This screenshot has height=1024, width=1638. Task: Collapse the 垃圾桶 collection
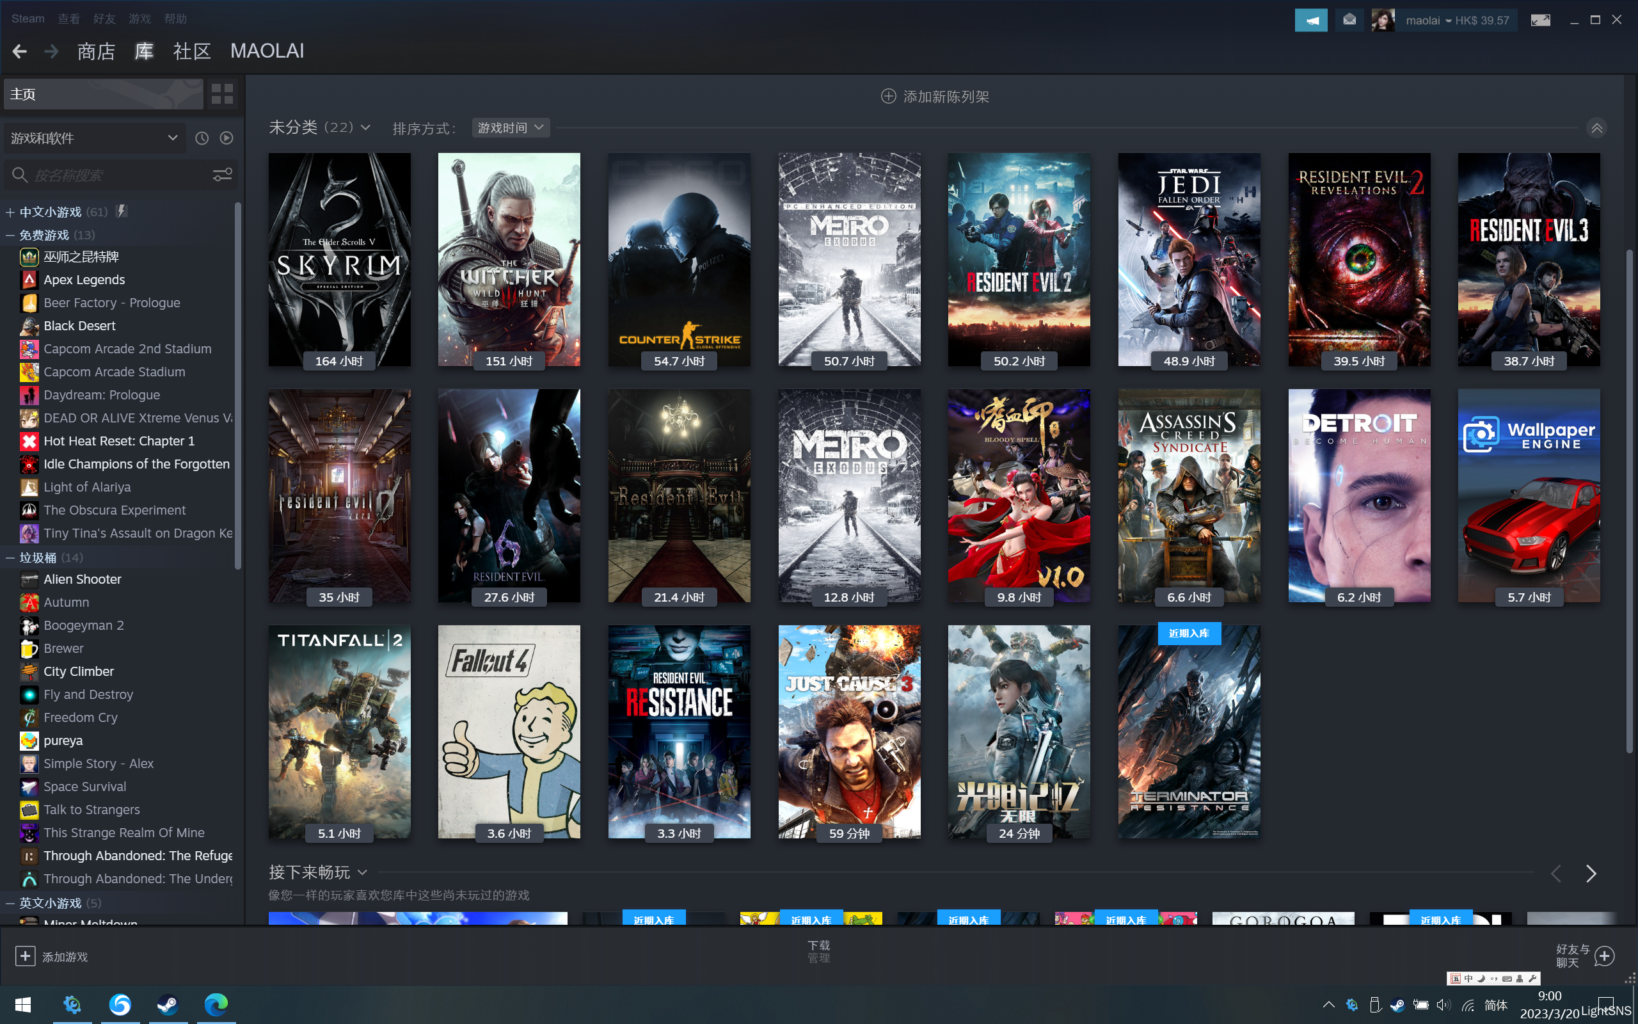(x=10, y=557)
